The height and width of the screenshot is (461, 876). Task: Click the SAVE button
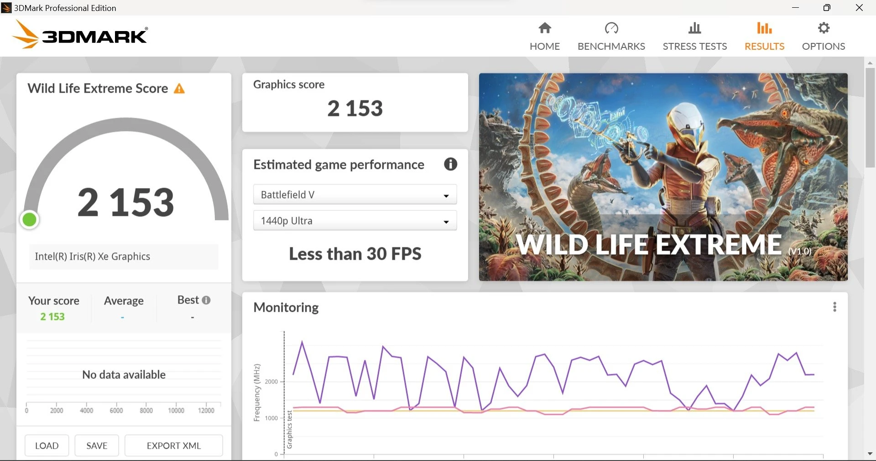pyautogui.click(x=97, y=445)
